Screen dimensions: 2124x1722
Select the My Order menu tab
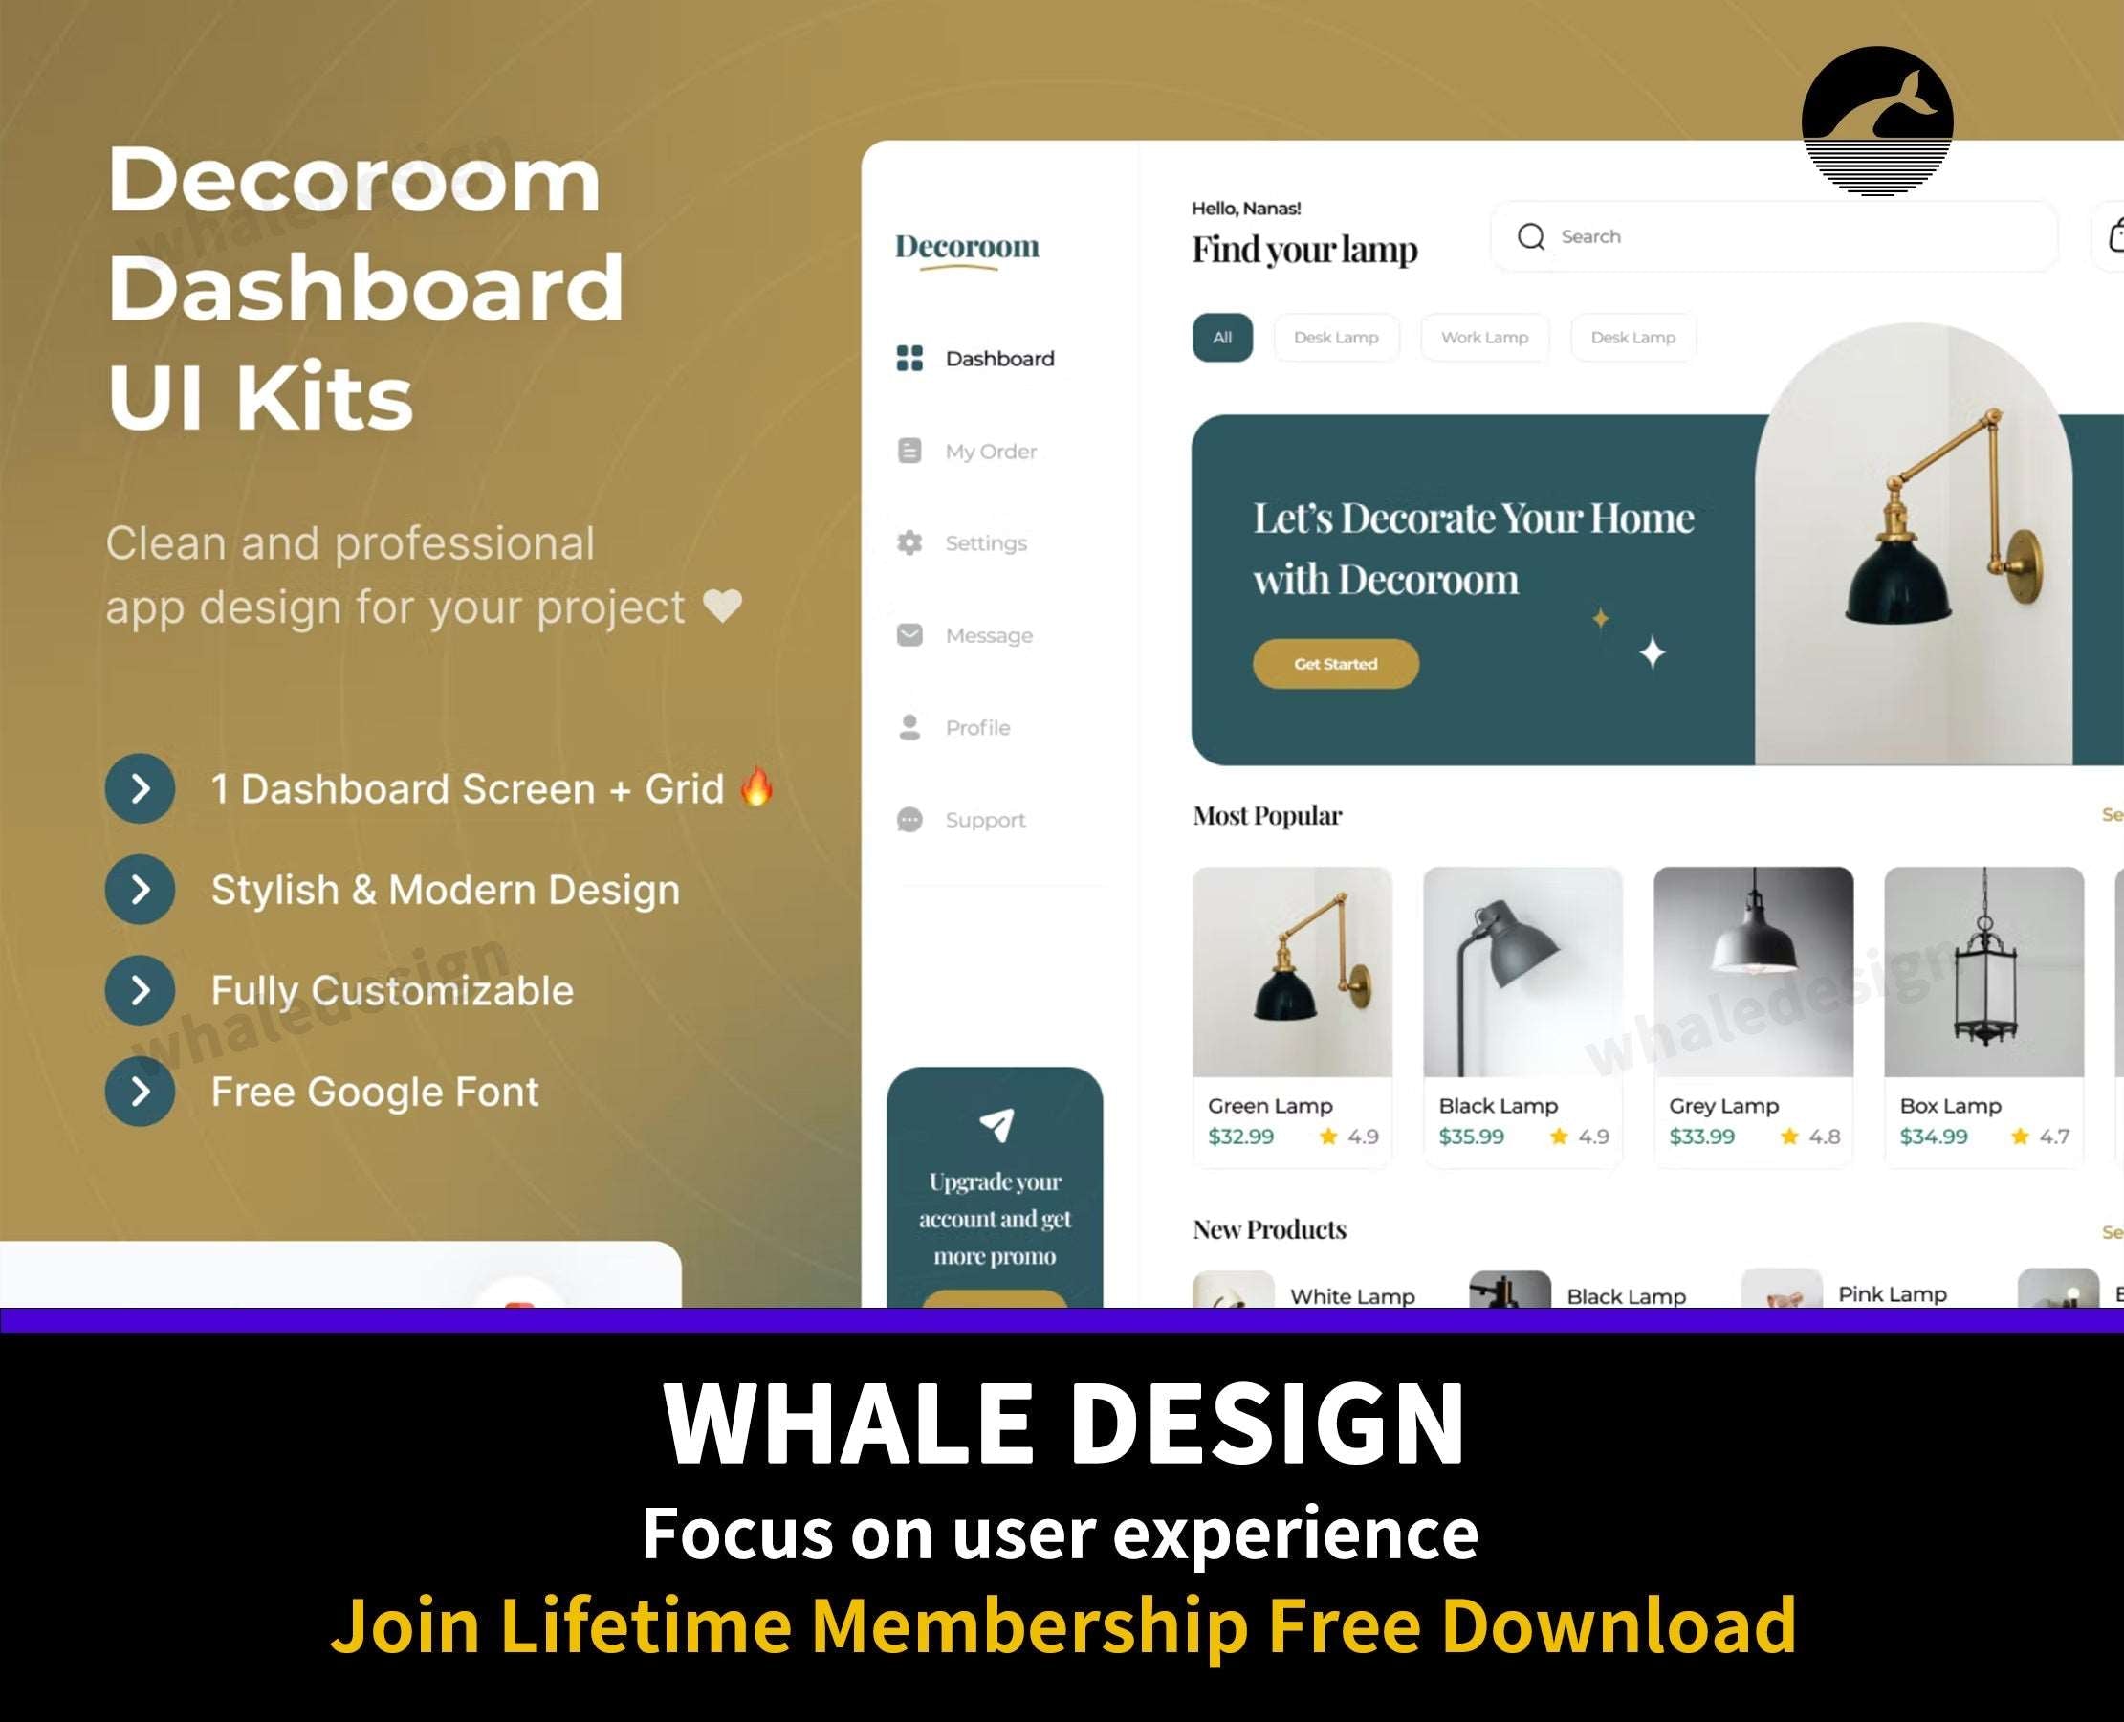click(989, 450)
